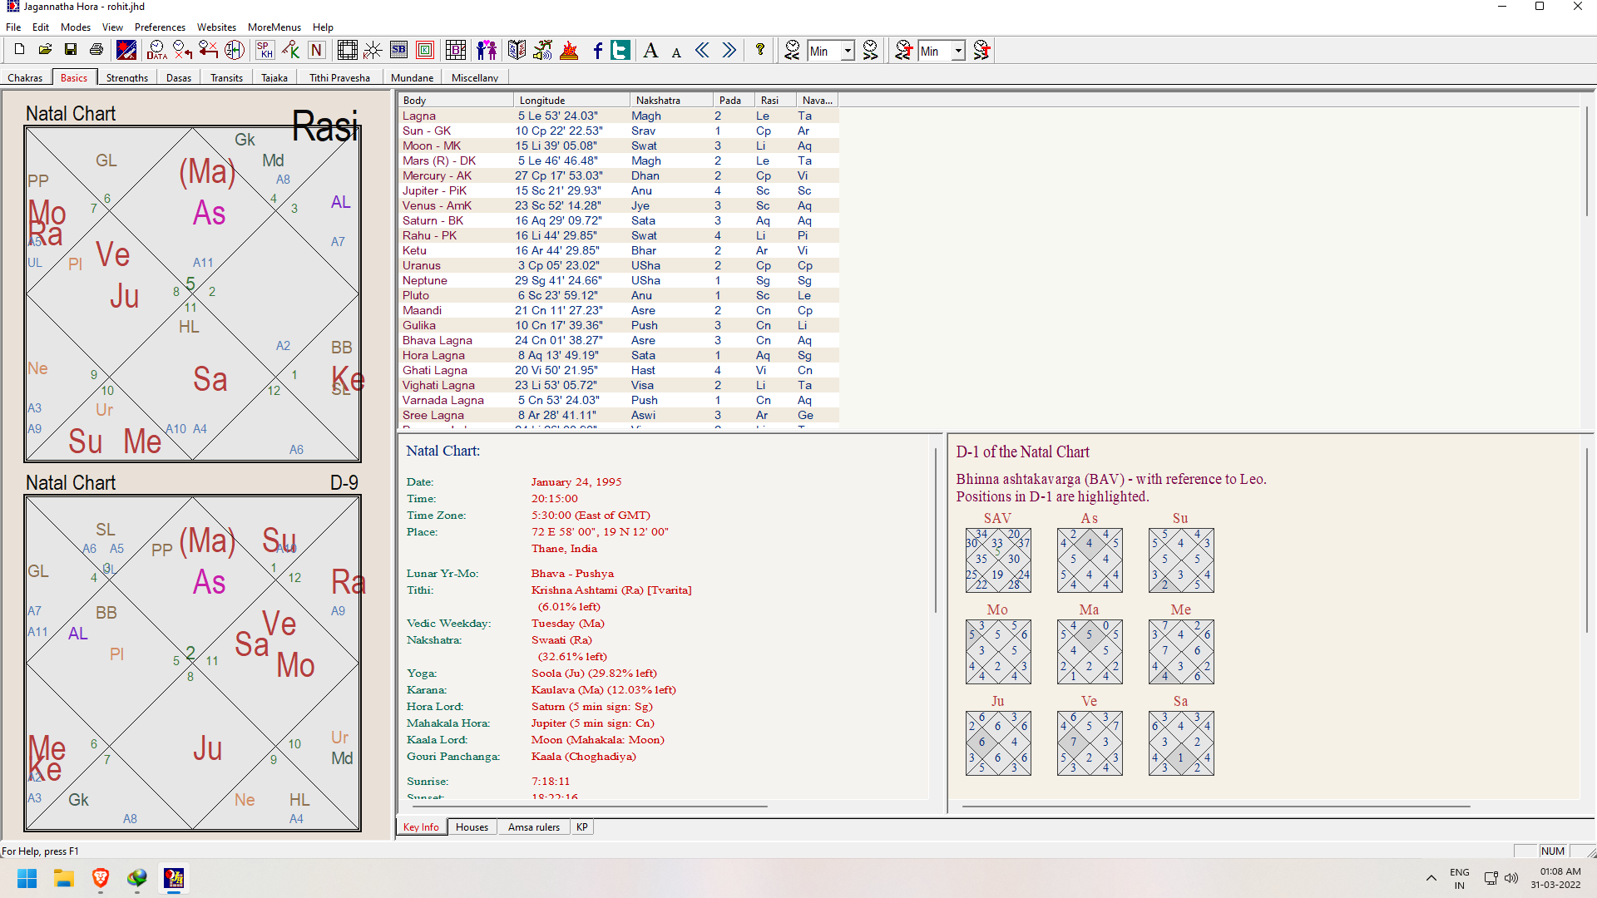Click the large A increase-font icon
Screen dimensions: 1597x898
[650, 51]
